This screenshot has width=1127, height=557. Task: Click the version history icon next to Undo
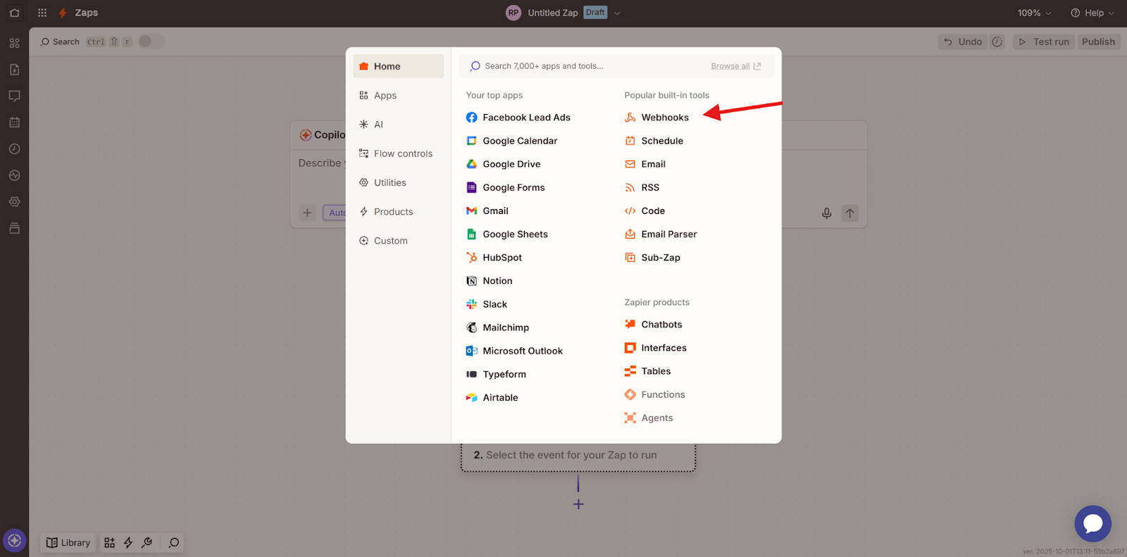coord(997,42)
